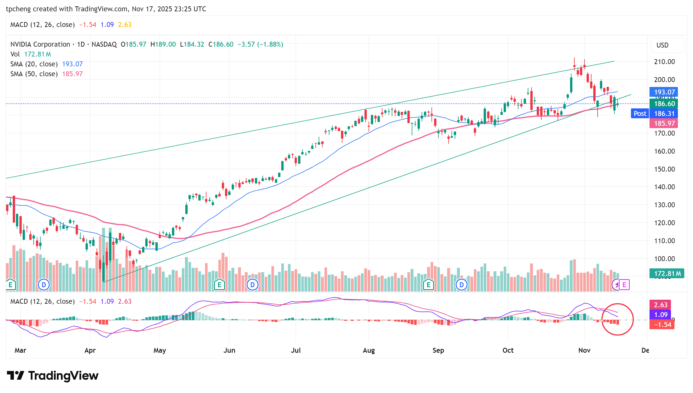Select the SMA (50, close) legend

pos(34,74)
